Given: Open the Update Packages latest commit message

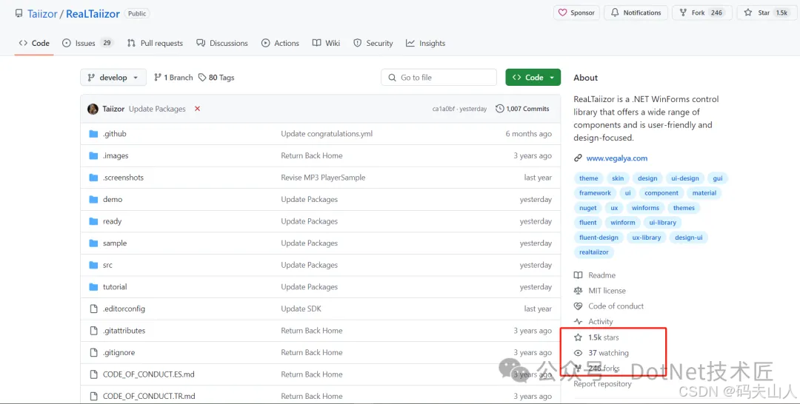Looking at the screenshot, I should [x=157, y=109].
